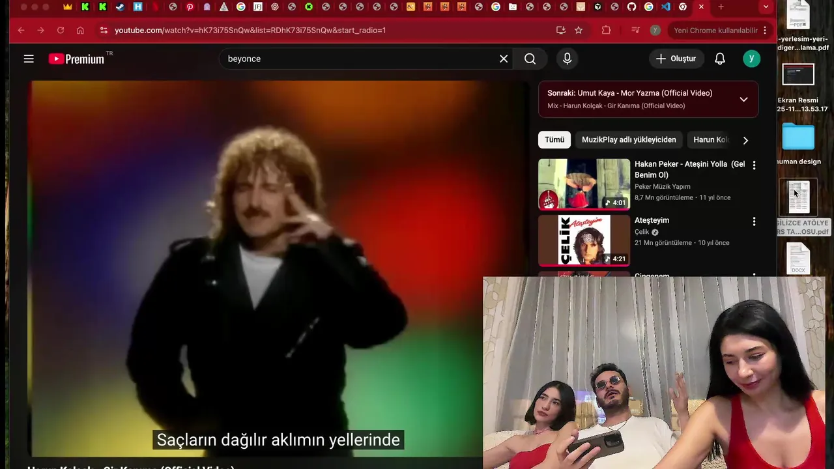Select the Tümü filter chip
The width and height of the screenshot is (834, 469).
coord(554,139)
